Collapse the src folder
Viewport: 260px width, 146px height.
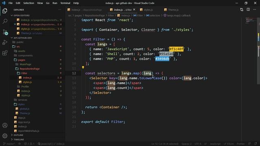point(18,47)
